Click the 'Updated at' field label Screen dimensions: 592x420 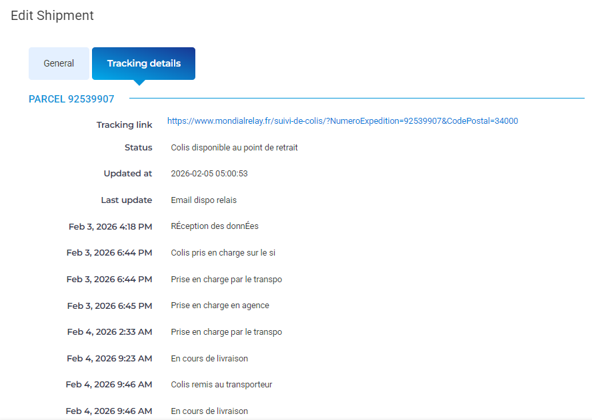(x=128, y=174)
